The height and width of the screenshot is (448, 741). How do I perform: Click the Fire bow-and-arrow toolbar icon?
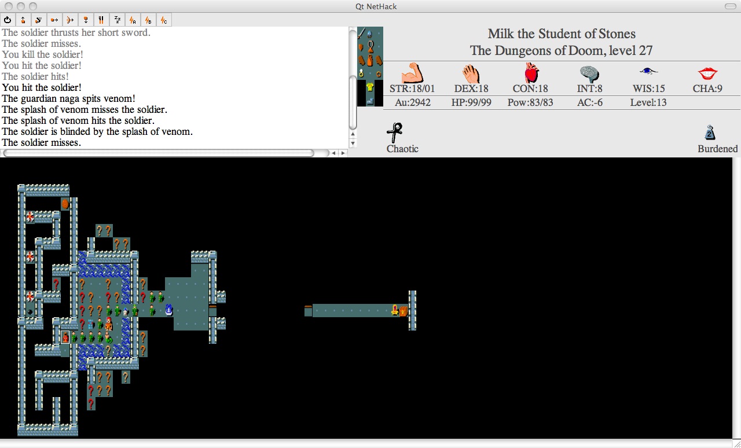pos(70,20)
